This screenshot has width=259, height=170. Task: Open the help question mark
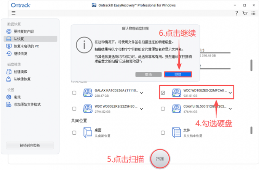point(237,13)
